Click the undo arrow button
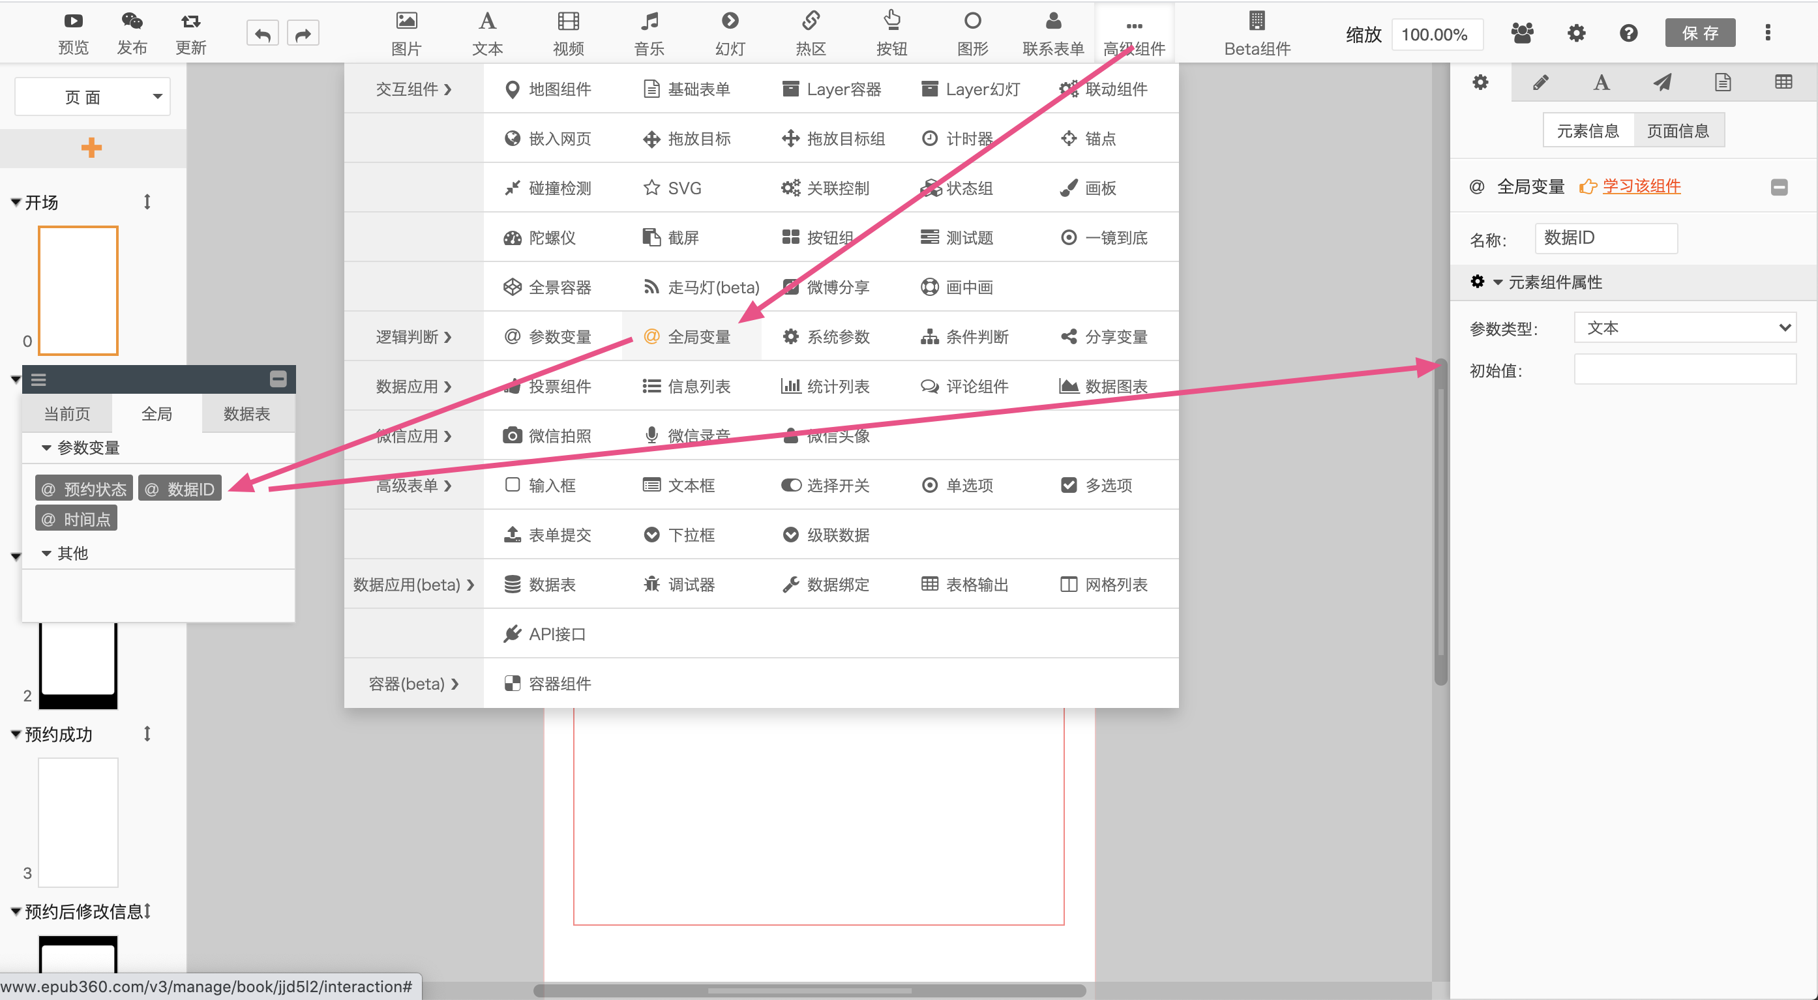This screenshot has width=1818, height=1000. [x=263, y=34]
